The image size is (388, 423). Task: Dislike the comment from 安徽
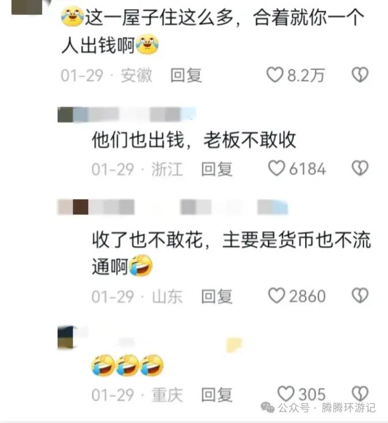point(360,75)
